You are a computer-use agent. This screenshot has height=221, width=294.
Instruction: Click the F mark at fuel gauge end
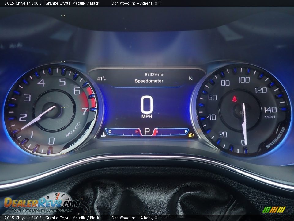[185, 131]
